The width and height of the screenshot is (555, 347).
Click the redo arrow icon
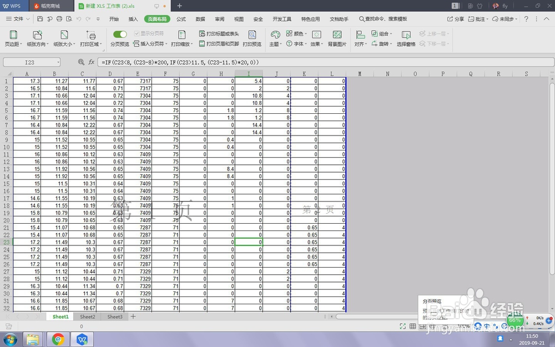coord(88,19)
